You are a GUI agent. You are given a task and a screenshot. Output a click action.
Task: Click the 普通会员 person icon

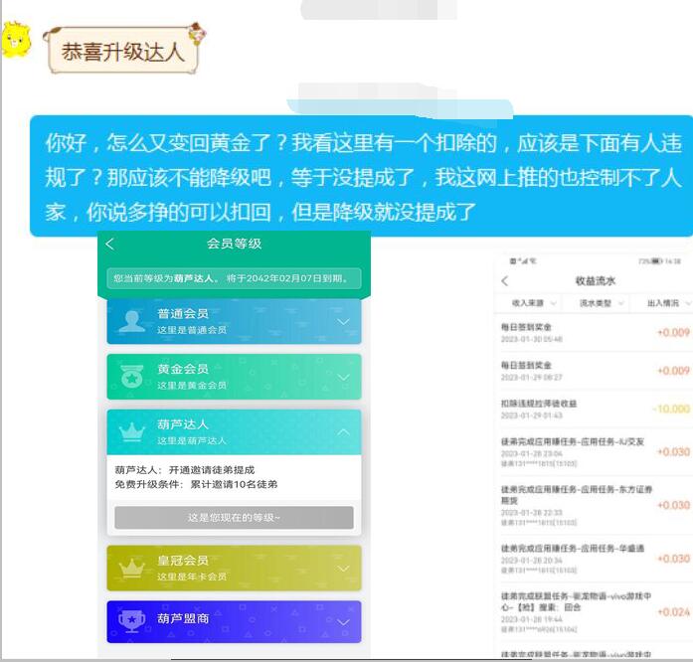(x=131, y=321)
